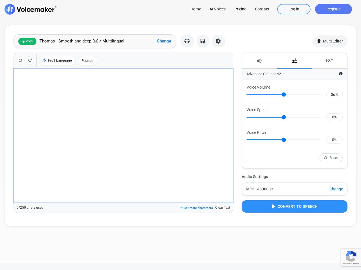Viewport: 361px width, 270px height.
Task: Click the headphones listen icon
Action: tap(187, 41)
